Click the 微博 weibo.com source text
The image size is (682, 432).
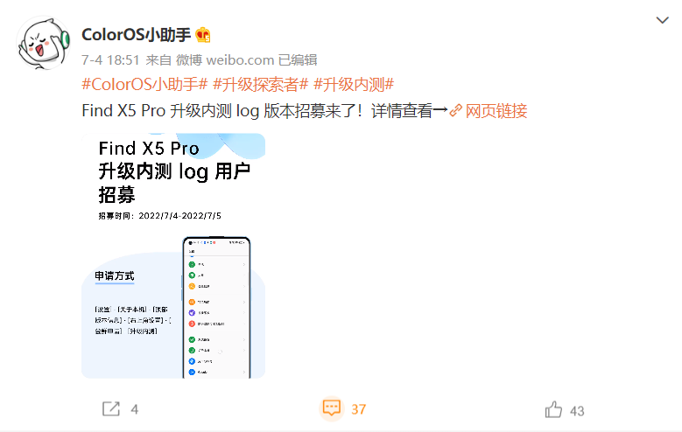pos(225,60)
